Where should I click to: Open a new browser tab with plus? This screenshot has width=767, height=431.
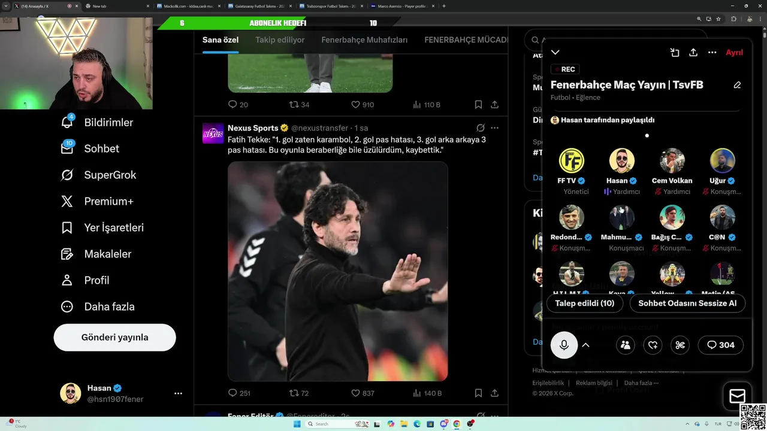pyautogui.click(x=444, y=6)
